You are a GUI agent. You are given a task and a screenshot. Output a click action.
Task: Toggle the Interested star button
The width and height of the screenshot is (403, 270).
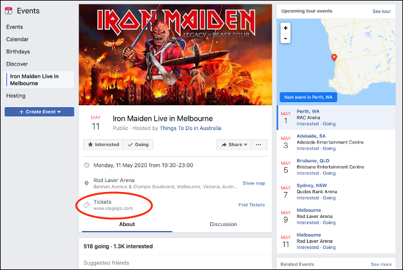(x=103, y=144)
